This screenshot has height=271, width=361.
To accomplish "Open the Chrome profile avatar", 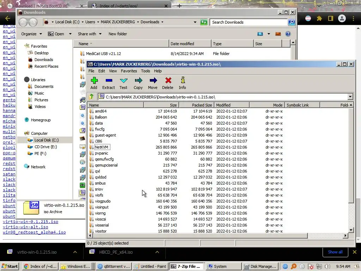I will 342,18.
